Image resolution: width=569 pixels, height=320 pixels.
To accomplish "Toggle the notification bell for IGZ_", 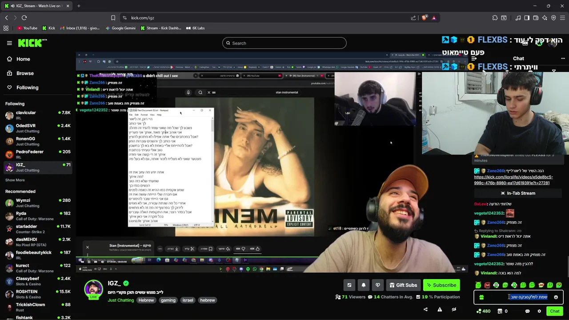I will [364, 285].
